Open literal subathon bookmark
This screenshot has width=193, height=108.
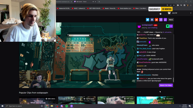[x=125, y=8]
